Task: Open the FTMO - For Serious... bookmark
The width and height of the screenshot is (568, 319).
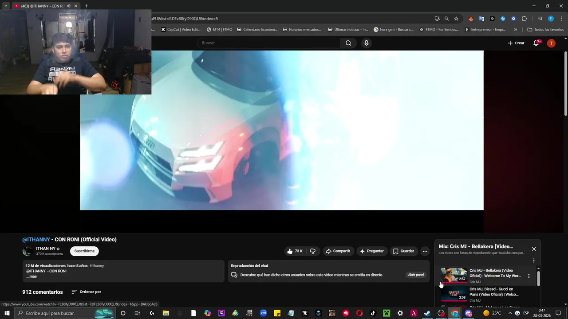Action: [x=439, y=30]
